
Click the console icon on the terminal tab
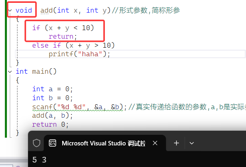(x=52, y=143)
